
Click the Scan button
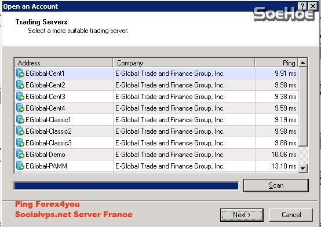pos(276,185)
